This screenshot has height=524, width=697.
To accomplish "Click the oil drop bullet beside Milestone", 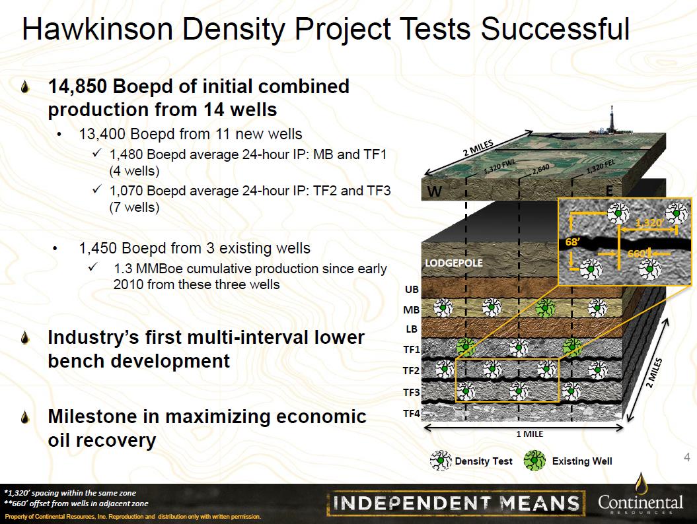I will 26,418.
